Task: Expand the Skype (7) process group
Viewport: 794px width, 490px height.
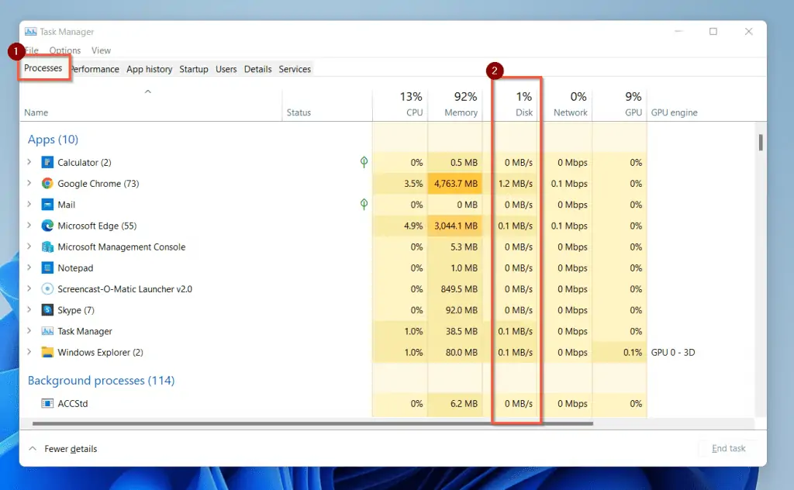Action: (29, 310)
